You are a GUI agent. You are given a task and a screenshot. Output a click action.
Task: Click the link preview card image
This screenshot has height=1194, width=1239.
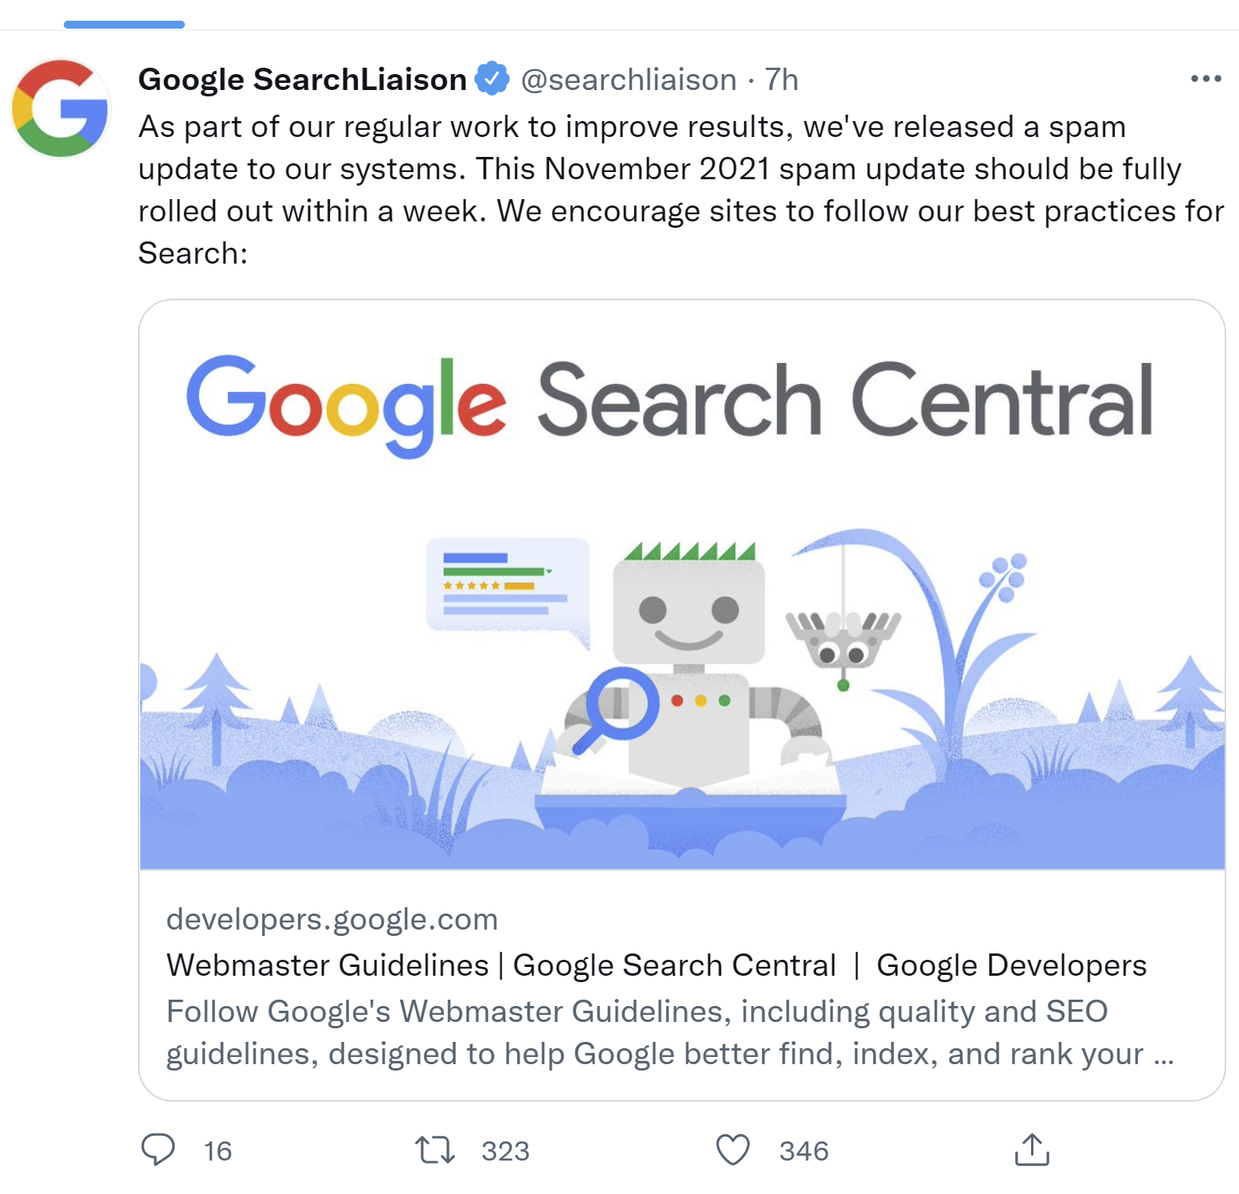pos(683,589)
